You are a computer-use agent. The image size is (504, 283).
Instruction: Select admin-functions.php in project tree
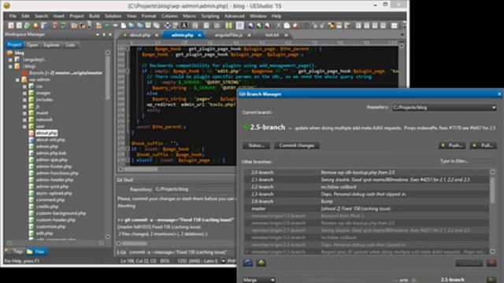(x=57, y=173)
